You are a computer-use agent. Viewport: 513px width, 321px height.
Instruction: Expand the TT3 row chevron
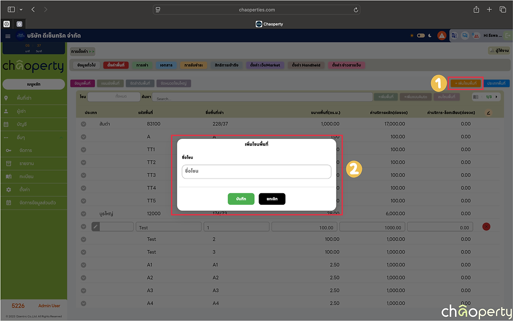coord(83,175)
